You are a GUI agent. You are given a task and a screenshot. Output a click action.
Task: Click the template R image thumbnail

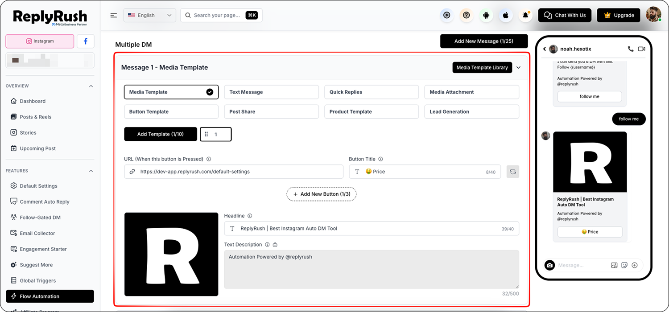click(x=171, y=254)
